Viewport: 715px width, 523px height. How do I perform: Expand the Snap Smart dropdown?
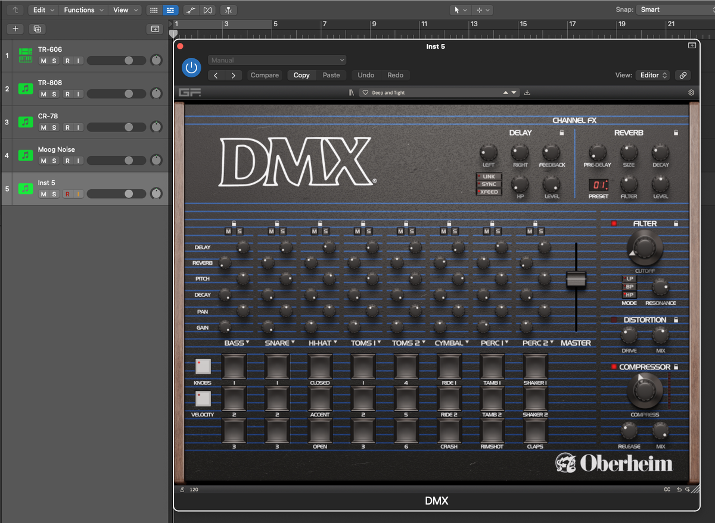[673, 10]
